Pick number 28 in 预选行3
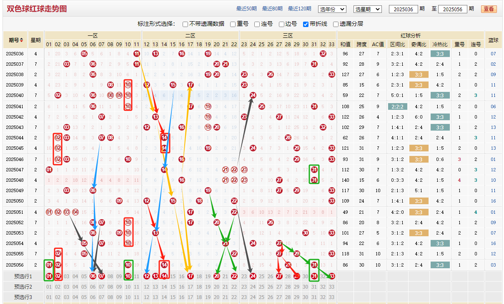 [288, 297]
